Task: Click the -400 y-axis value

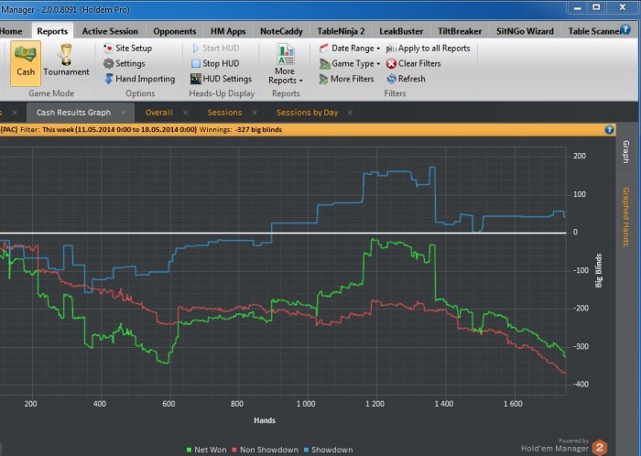Action: click(580, 384)
